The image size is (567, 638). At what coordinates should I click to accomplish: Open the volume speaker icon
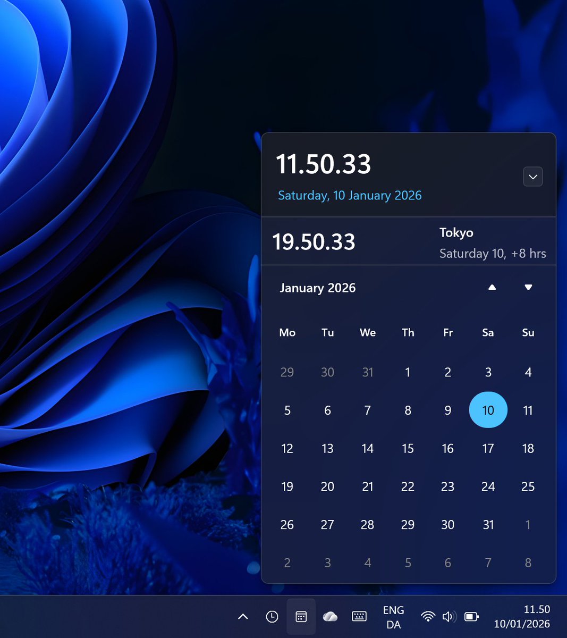tap(449, 617)
